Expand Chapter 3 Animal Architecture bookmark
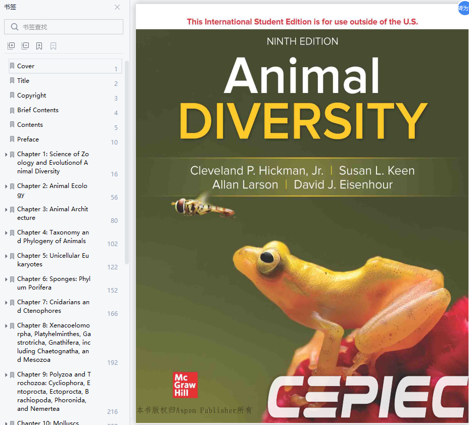The width and height of the screenshot is (469, 425). (x=6, y=210)
